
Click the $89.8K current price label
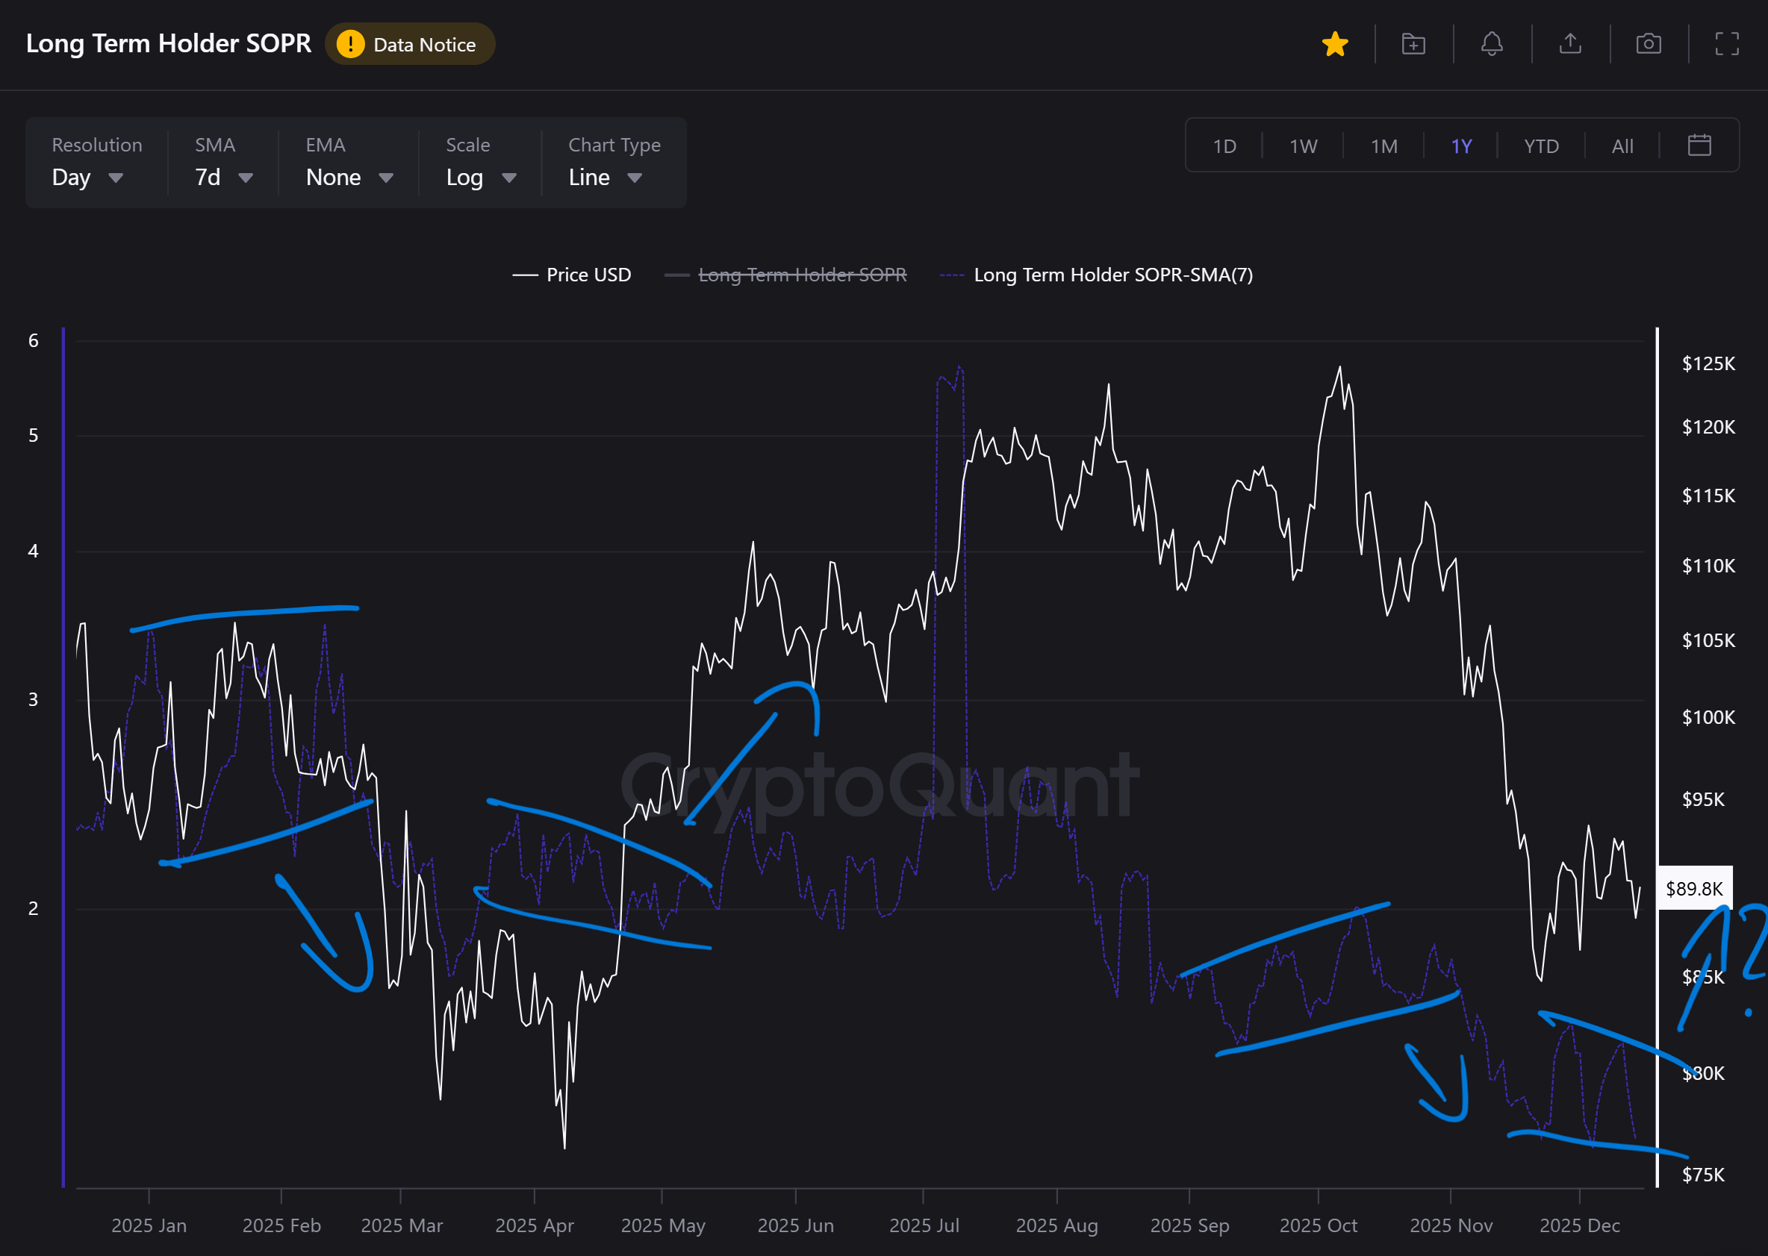coord(1694,889)
